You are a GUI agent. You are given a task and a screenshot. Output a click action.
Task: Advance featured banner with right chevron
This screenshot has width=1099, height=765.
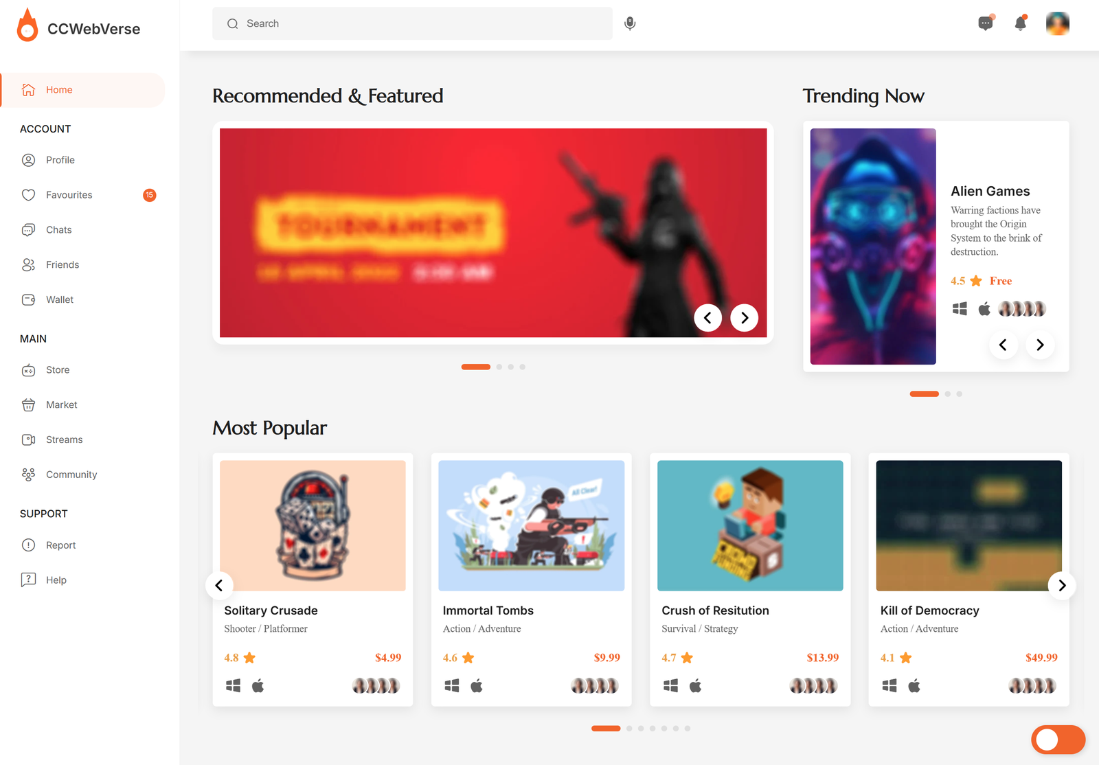click(x=745, y=318)
